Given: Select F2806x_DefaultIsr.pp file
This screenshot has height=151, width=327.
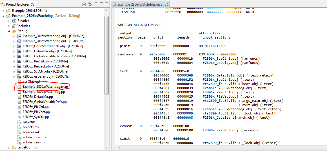Looking at the screenshot, I should coord(38,97).
